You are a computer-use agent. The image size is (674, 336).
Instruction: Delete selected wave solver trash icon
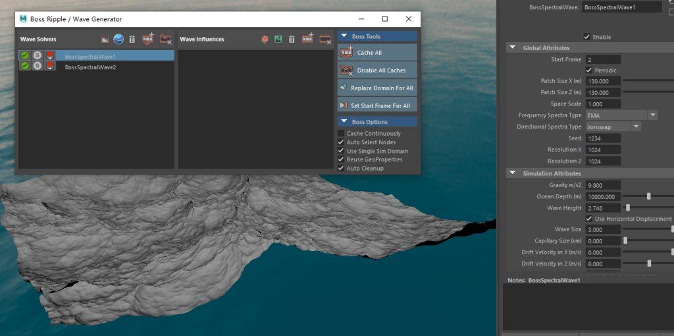point(132,39)
